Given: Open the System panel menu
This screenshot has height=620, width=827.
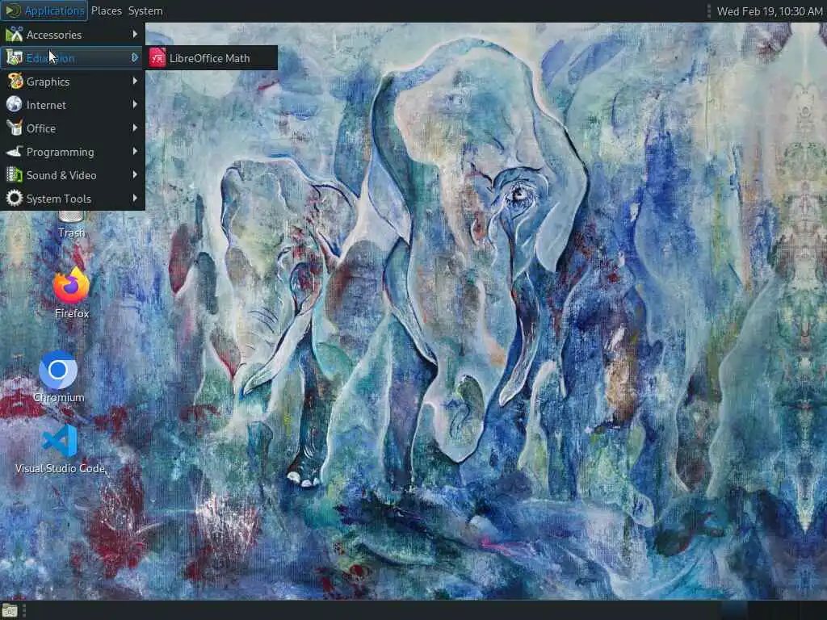Looking at the screenshot, I should 145,10.
